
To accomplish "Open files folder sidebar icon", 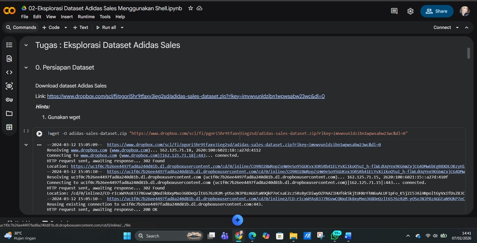I will pos(9,113).
